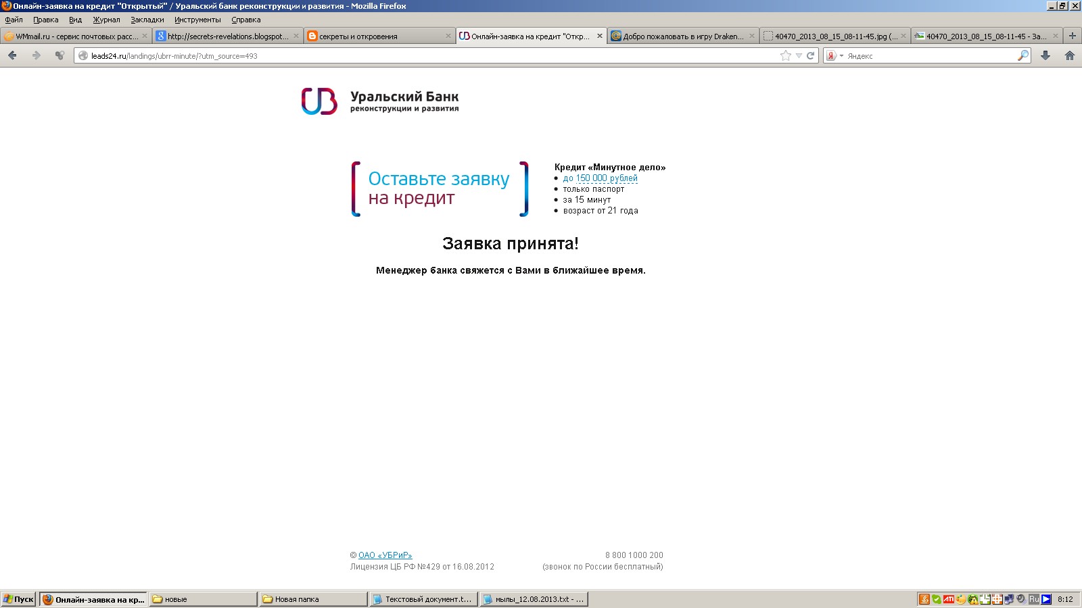Open the Правка menu
Image resolution: width=1082 pixels, height=608 pixels.
tap(46, 20)
